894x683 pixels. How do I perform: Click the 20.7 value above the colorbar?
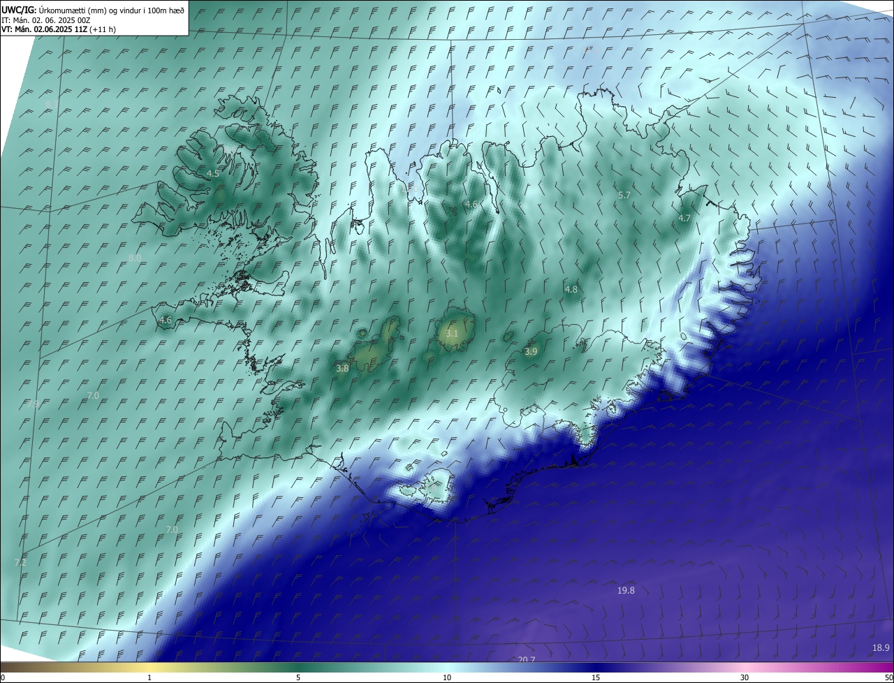[527, 660]
